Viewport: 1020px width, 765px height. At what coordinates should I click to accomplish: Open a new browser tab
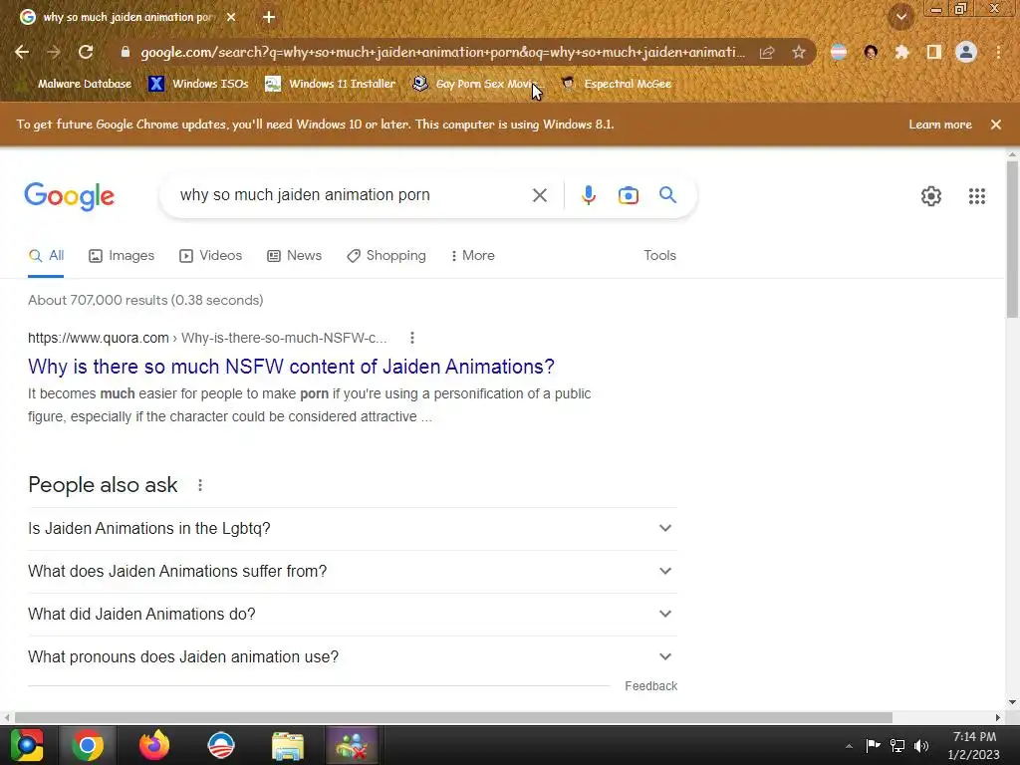269,17
